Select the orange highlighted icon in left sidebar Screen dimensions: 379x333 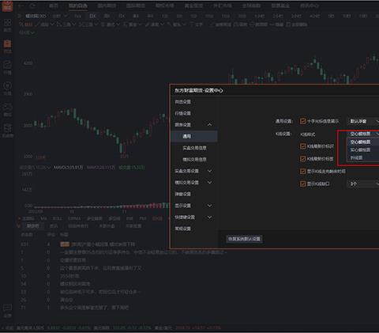pyautogui.click(x=8, y=44)
